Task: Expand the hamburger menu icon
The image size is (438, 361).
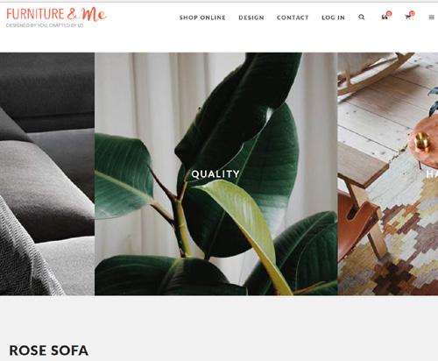Action: tap(431, 18)
